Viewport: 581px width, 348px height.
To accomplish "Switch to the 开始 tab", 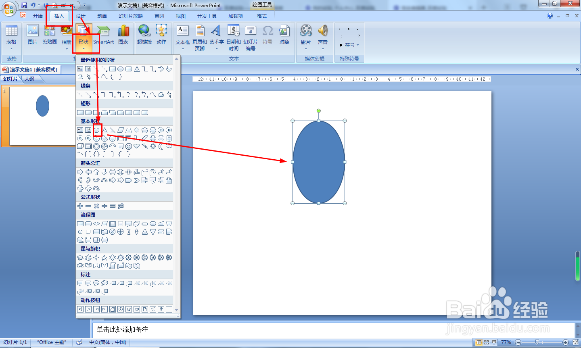I will [x=38, y=16].
